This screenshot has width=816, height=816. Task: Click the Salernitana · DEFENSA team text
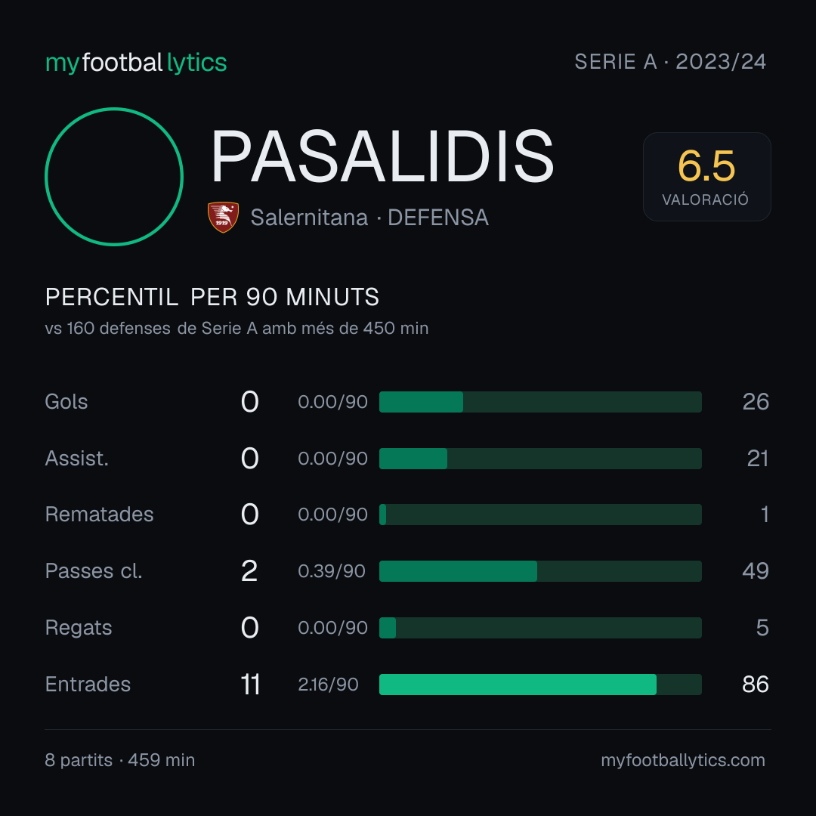(x=369, y=218)
